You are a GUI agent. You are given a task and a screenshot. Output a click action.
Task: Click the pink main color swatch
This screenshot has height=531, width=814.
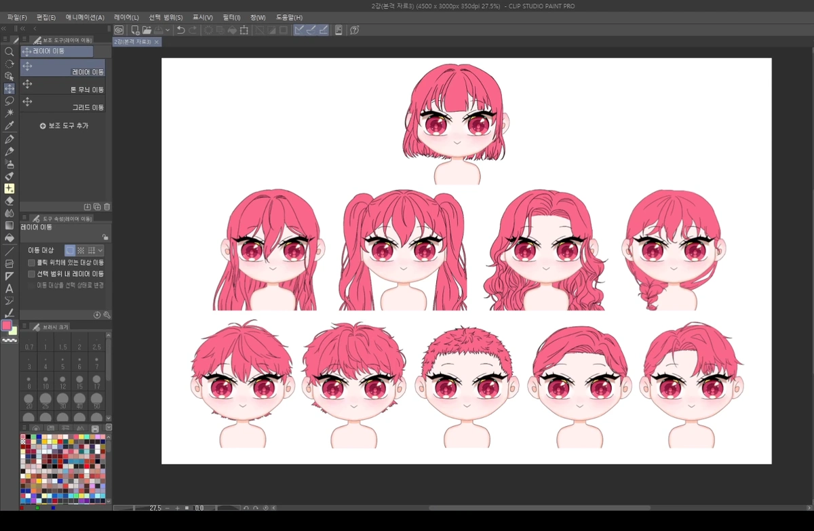(7, 326)
